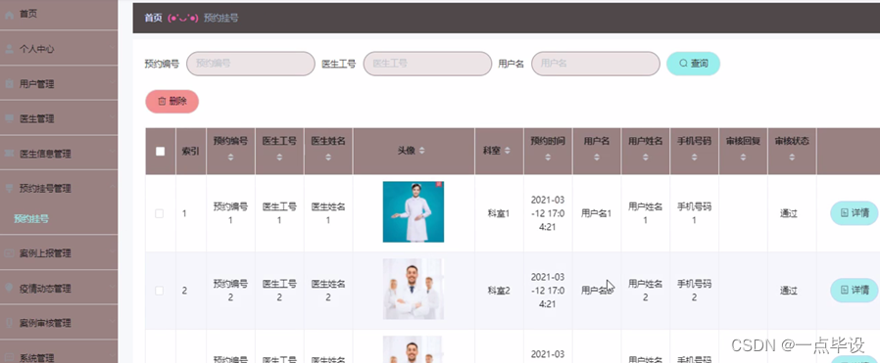The image size is (880, 363).
Task: Open 个人中心 in sidebar
Action: [59, 49]
